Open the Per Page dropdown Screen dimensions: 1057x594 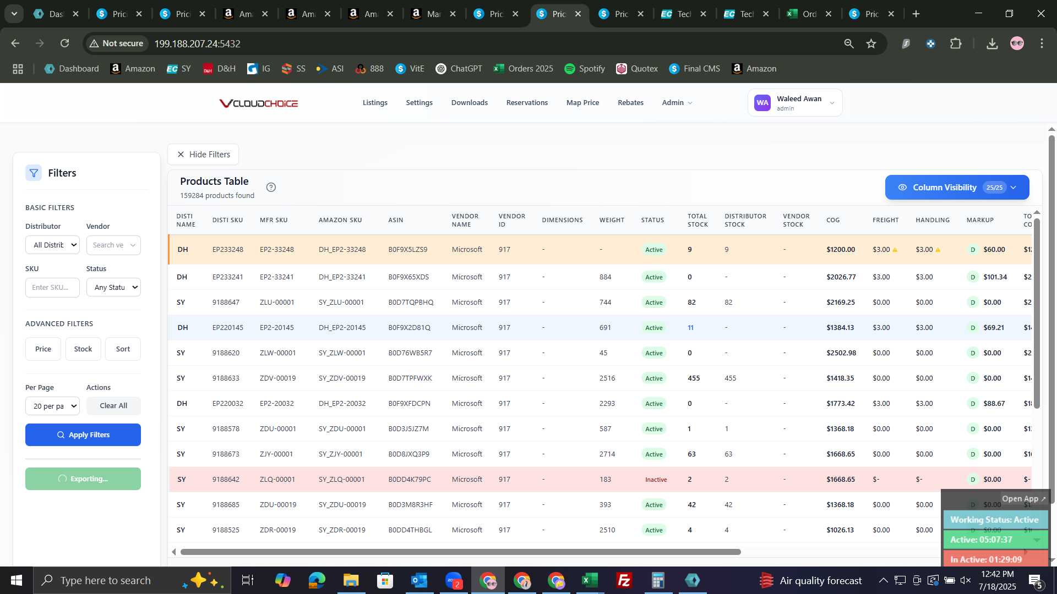click(x=52, y=406)
